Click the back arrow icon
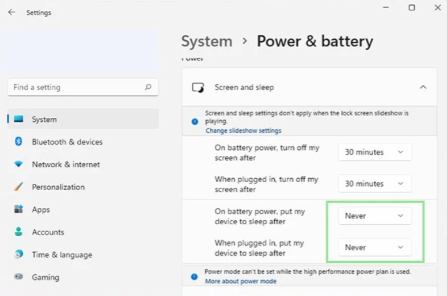 (12, 12)
